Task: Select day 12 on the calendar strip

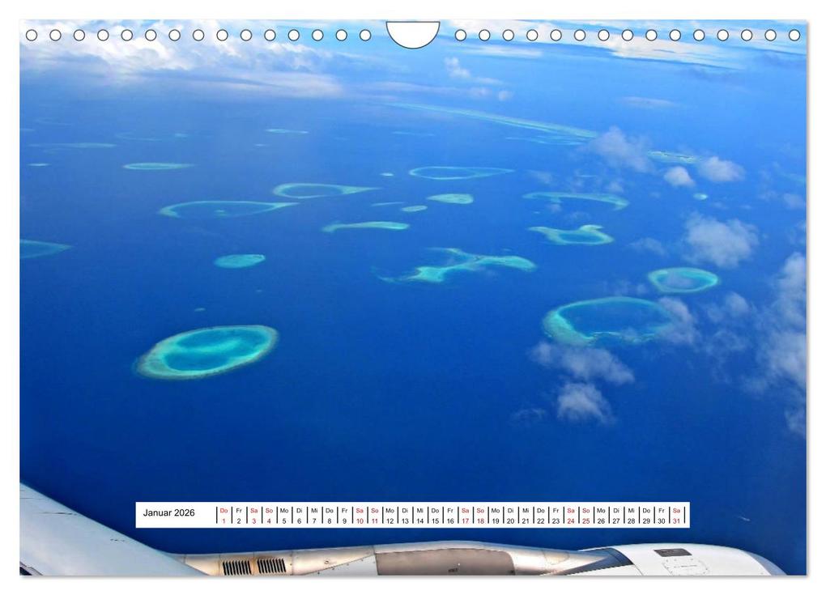Action: 390,516
